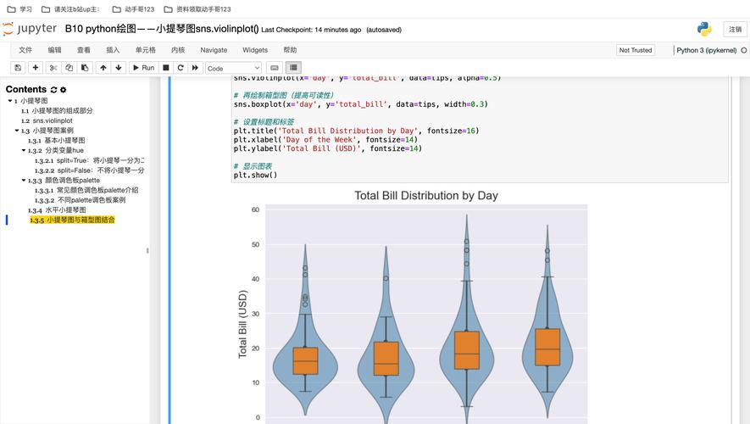Move selected cell up with arrow icon
The height and width of the screenshot is (424, 750).
pos(103,68)
